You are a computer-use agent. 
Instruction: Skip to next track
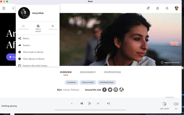[98, 103]
